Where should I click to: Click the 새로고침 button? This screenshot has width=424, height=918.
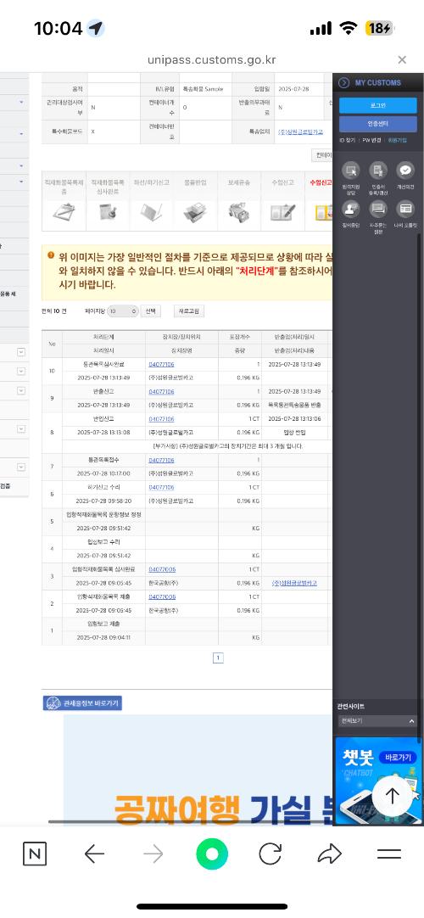click(189, 311)
